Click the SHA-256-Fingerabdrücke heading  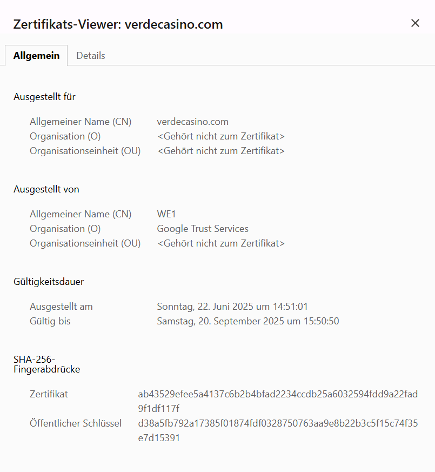[x=47, y=364]
